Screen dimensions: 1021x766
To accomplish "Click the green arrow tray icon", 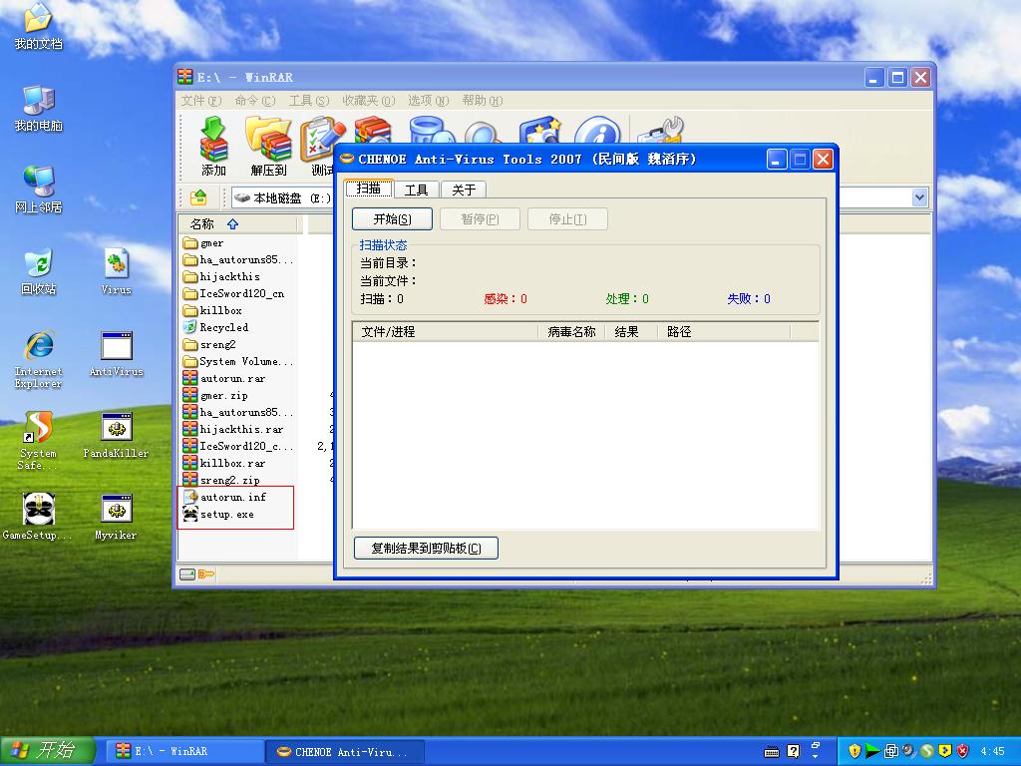I will coord(872,751).
